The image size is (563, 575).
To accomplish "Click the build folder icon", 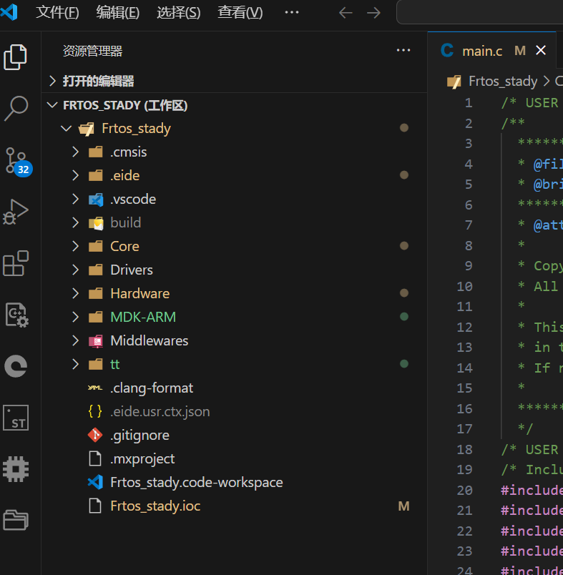I will 96,223.
